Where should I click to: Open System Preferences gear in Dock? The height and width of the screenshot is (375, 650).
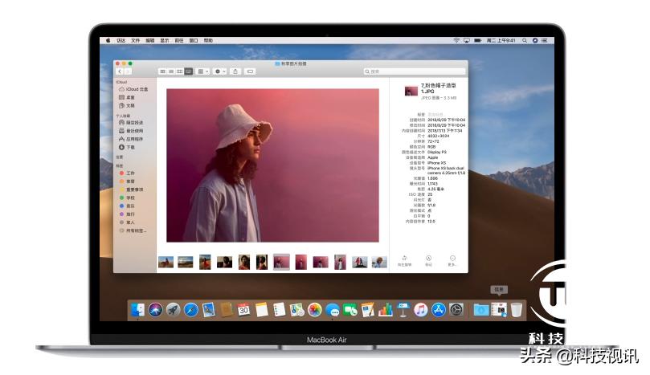tap(456, 309)
